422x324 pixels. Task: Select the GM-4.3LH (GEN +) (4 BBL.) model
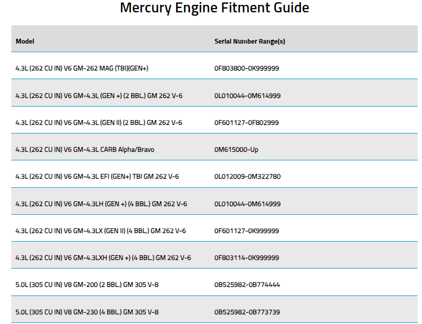pyautogui.click(x=101, y=204)
